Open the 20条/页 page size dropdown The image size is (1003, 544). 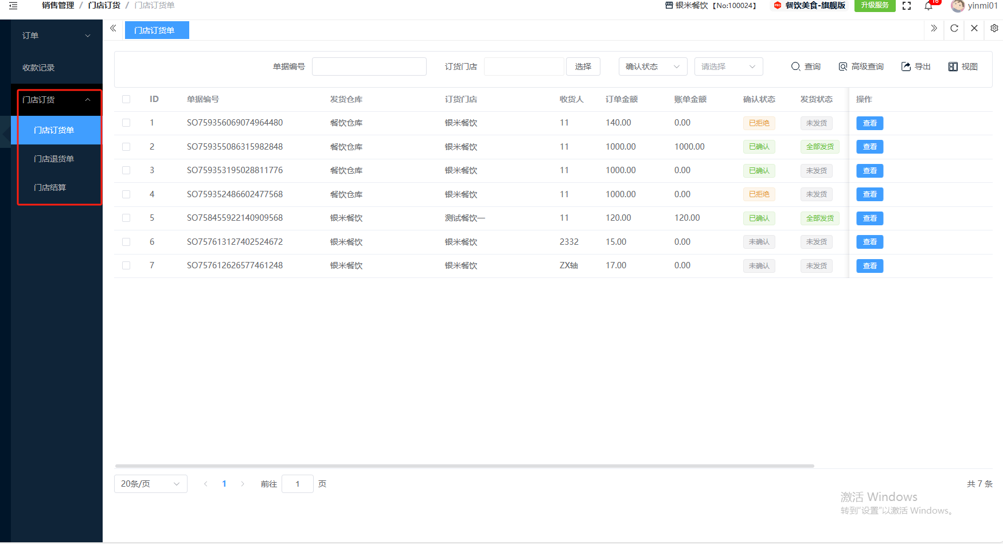point(150,484)
